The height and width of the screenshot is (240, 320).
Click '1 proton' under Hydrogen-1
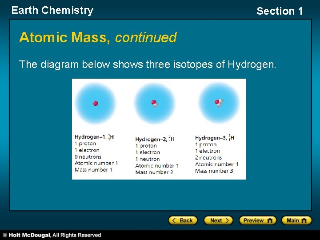pos(85,144)
